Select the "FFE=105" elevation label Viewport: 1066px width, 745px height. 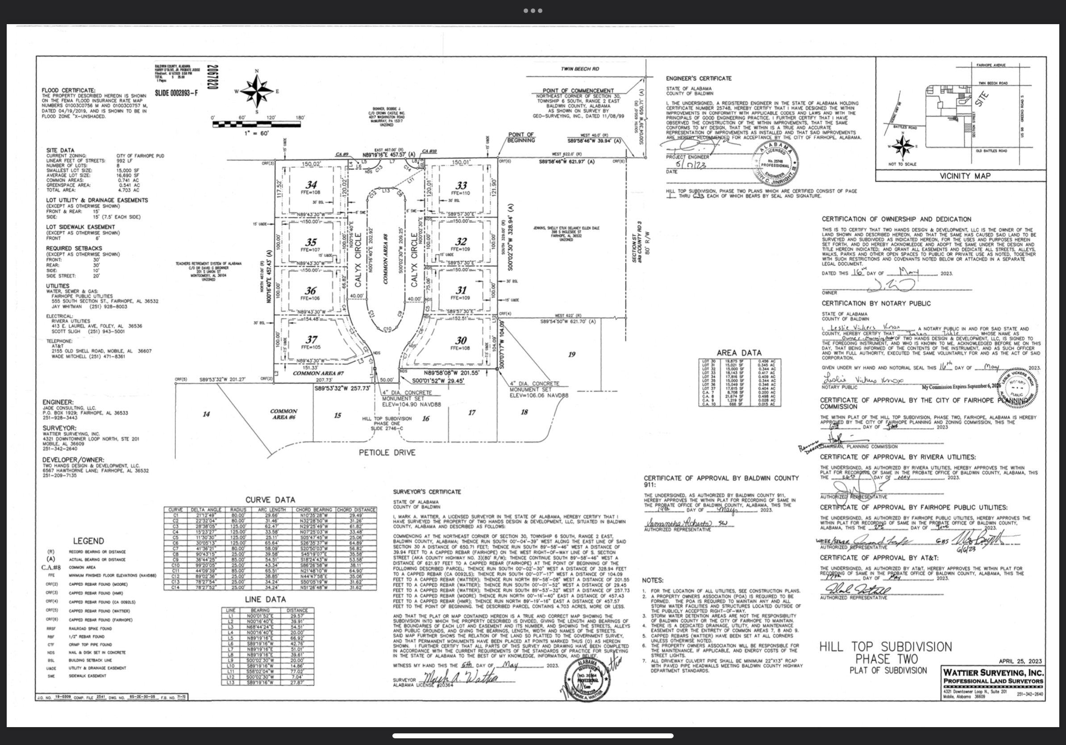pos(311,347)
